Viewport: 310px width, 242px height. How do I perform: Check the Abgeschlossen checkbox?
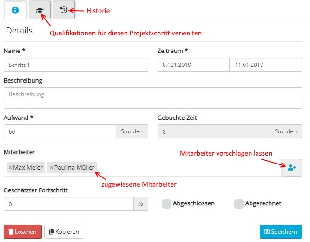pos(167,203)
